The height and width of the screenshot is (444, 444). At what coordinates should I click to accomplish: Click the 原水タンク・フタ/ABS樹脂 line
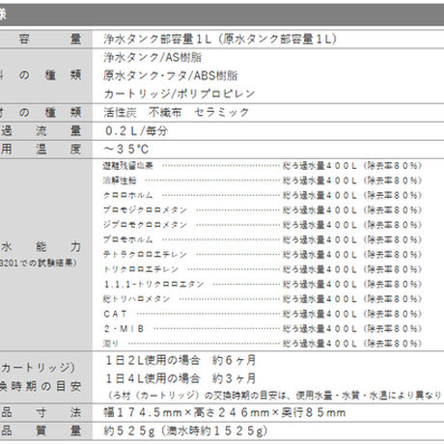coord(170,76)
